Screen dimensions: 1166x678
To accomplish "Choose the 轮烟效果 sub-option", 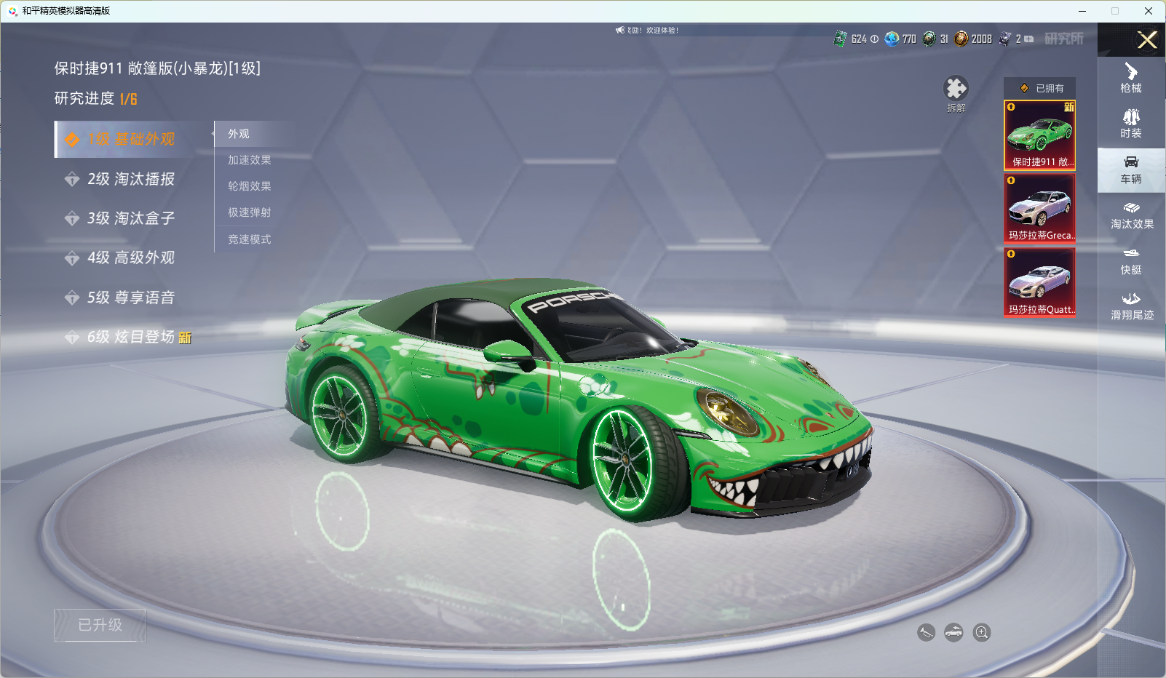I will pos(250,186).
